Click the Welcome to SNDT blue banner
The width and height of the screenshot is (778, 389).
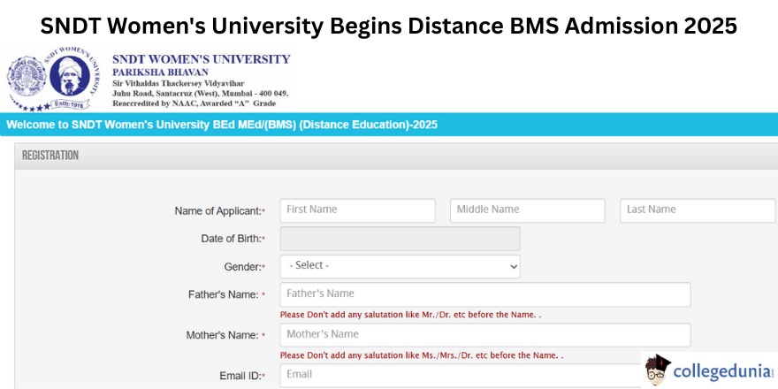[x=221, y=125]
